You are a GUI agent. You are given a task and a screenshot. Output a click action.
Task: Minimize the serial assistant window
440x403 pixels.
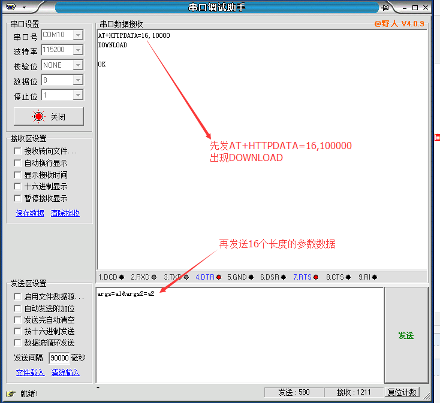[405, 8]
